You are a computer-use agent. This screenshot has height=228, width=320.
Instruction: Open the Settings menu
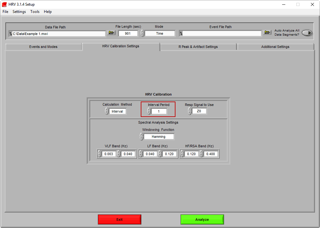[19, 12]
